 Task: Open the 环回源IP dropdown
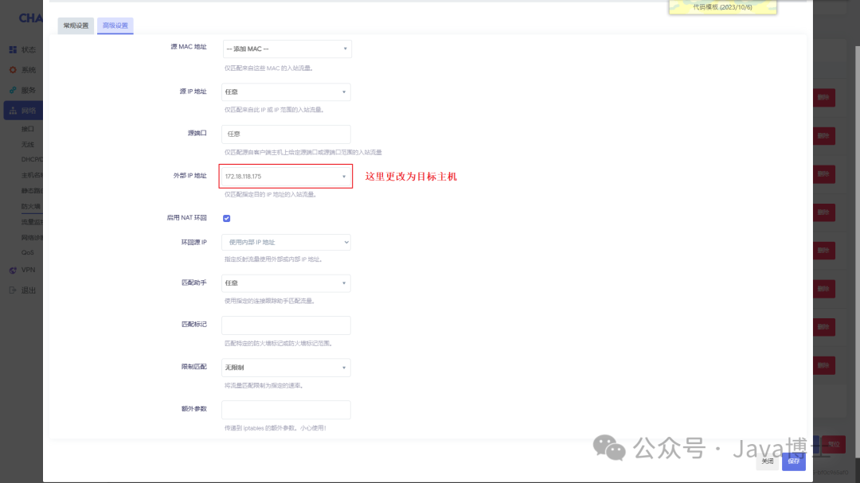tap(285, 242)
